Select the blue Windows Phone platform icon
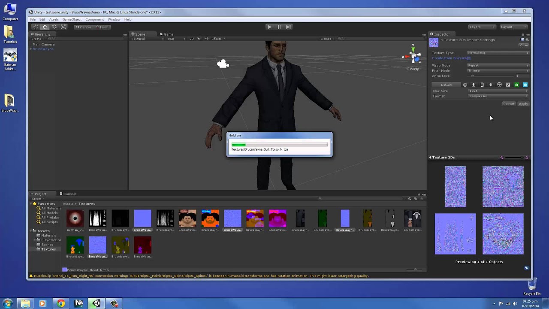Viewport: 549px width, 309px height. [525, 85]
